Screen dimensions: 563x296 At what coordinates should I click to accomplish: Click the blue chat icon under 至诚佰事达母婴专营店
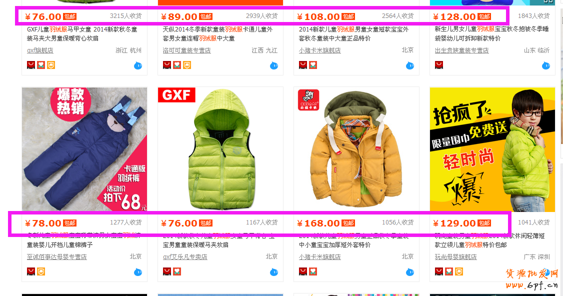click(138, 272)
